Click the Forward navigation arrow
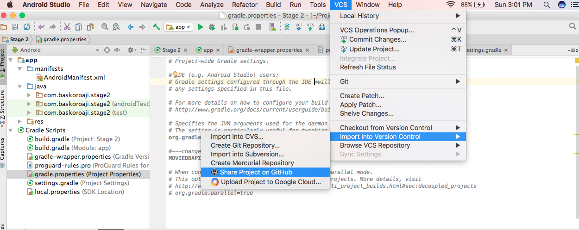Image resolution: width=579 pixels, height=230 pixels. (142, 27)
